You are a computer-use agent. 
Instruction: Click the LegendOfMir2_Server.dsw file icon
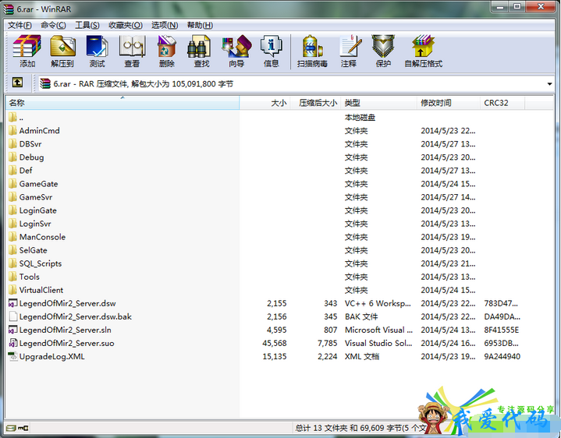(x=13, y=303)
